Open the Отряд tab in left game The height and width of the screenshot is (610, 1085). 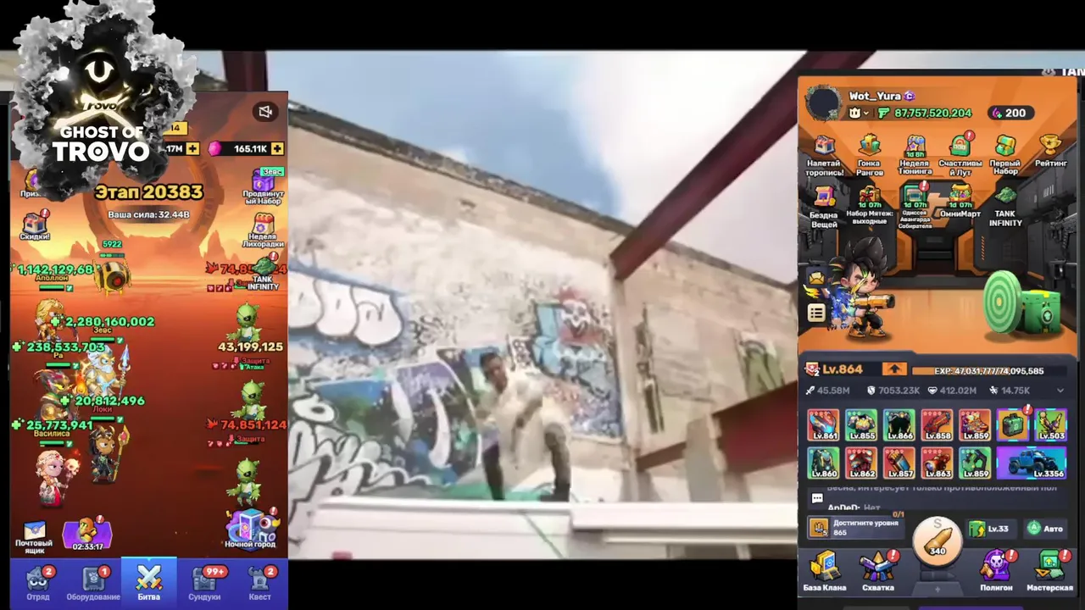point(37,584)
